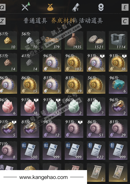The height and width of the screenshot is (184, 130).
Task: Select the leather flask item with 1935
Action: pos(74,40)
